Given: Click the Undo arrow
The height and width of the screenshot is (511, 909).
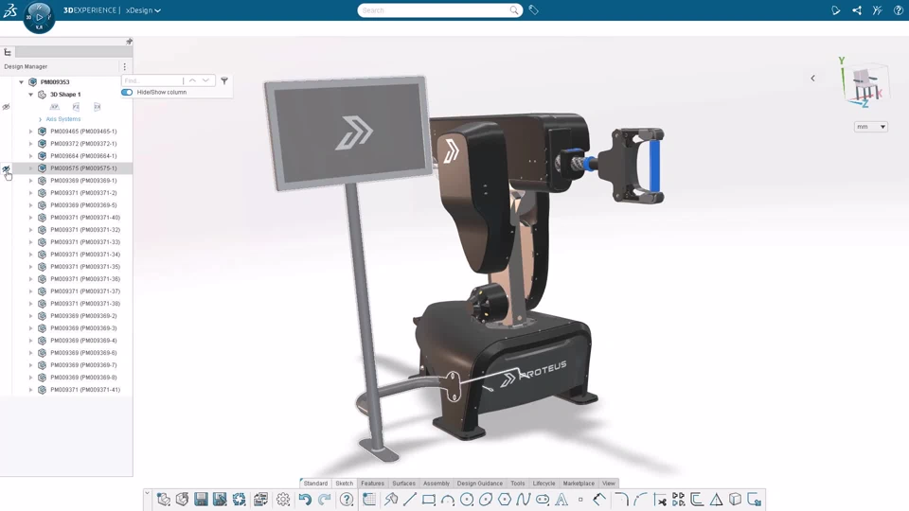Looking at the screenshot, I should (305, 500).
